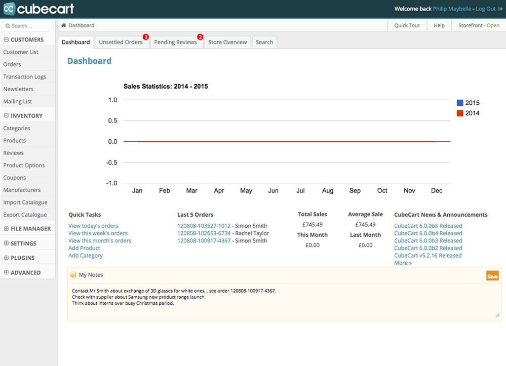Click the My Notes notepad icon

point(73,275)
